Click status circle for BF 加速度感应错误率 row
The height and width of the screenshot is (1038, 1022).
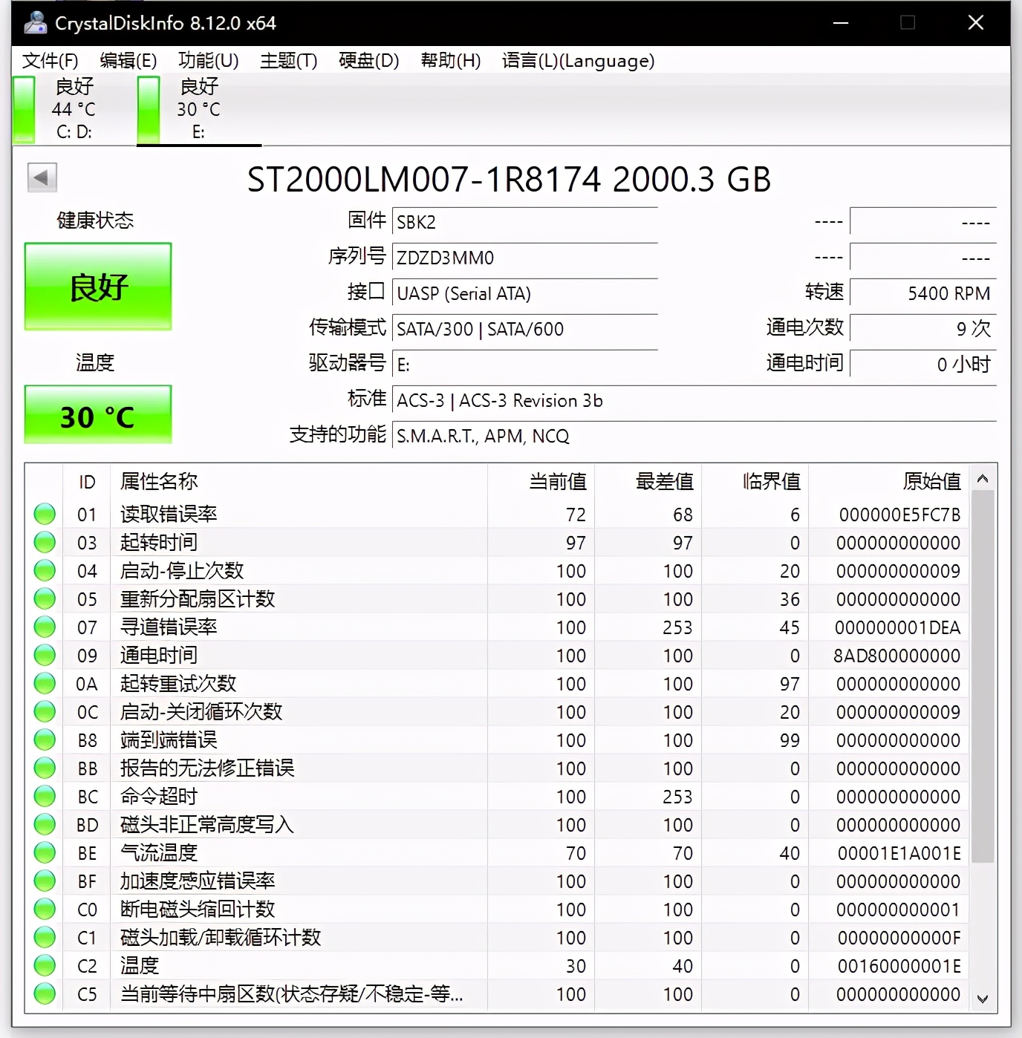coord(45,881)
